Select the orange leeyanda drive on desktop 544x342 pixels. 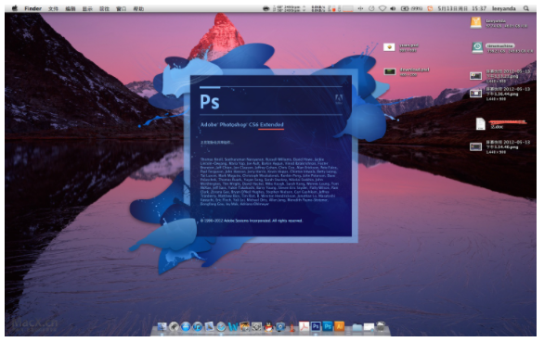tap(475, 23)
